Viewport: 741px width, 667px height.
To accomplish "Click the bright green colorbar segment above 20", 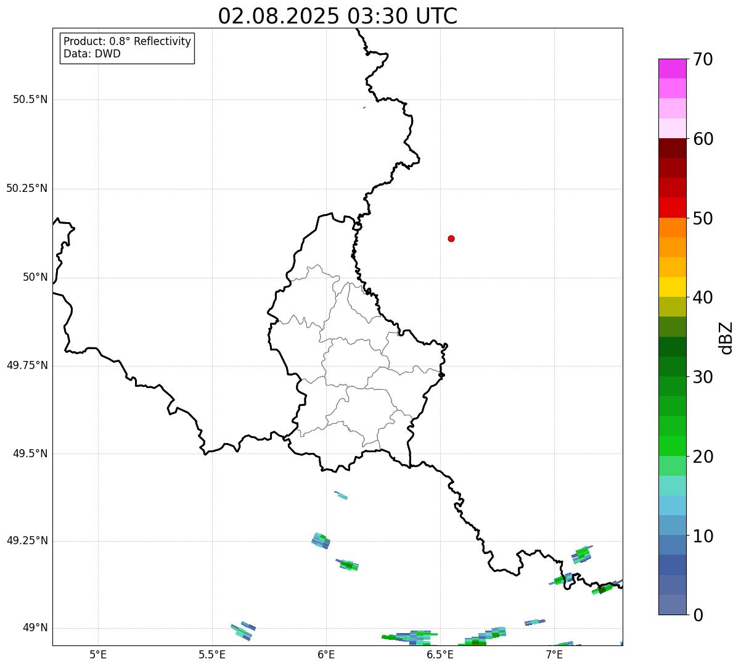I will [x=672, y=445].
